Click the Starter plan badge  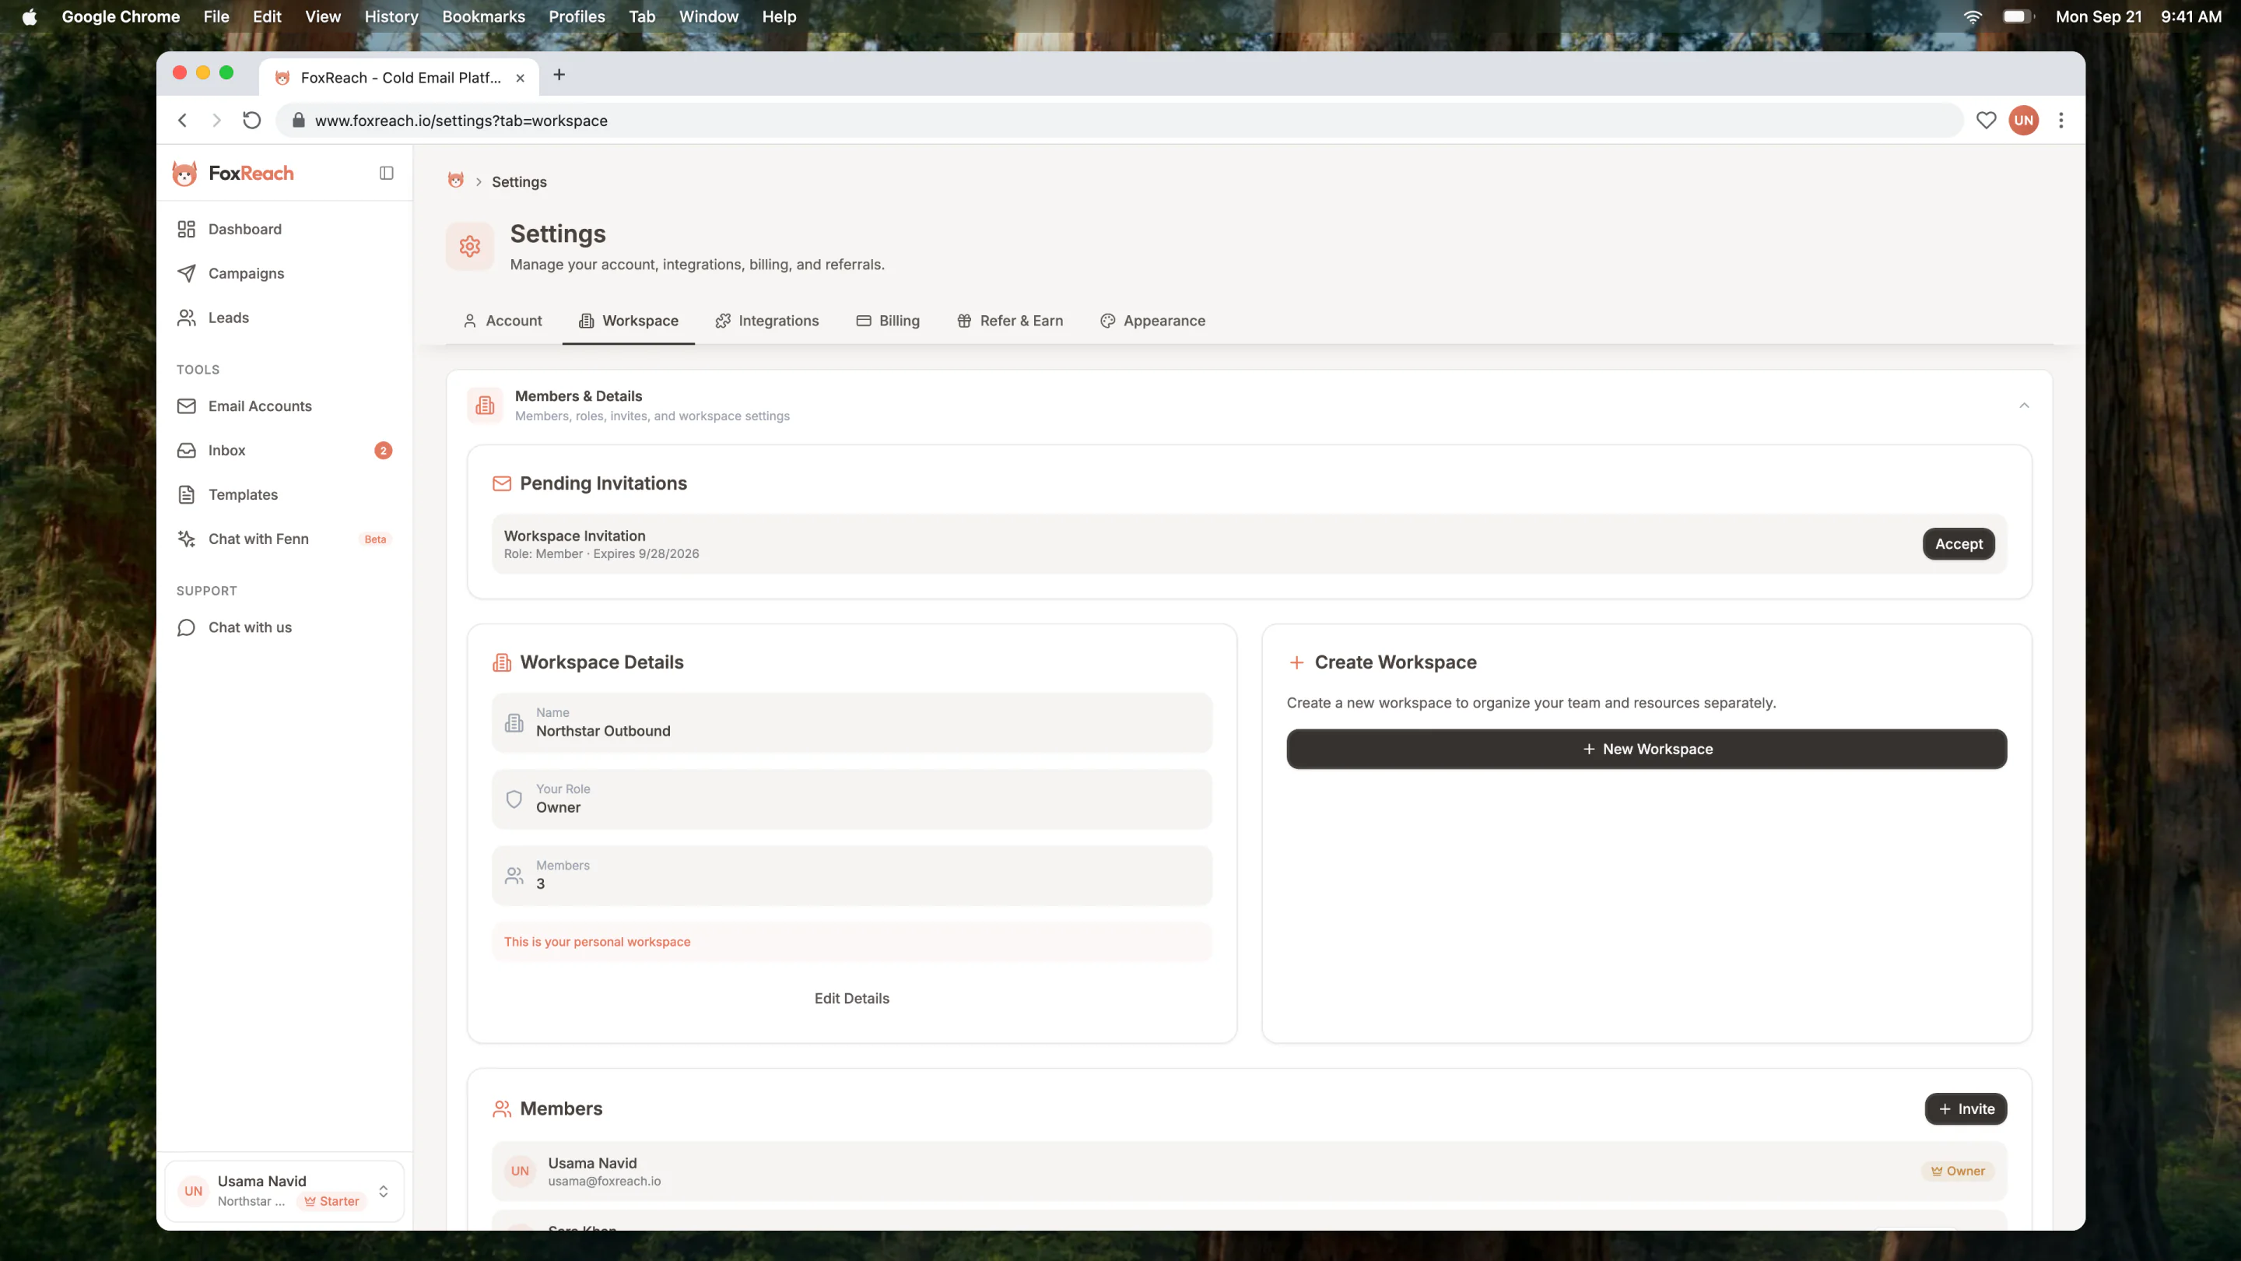[x=331, y=1201]
